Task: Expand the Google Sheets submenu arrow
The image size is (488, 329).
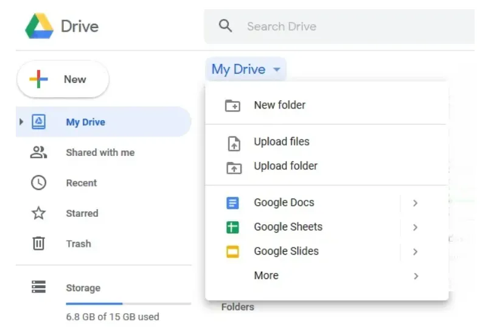Action: [x=415, y=227]
